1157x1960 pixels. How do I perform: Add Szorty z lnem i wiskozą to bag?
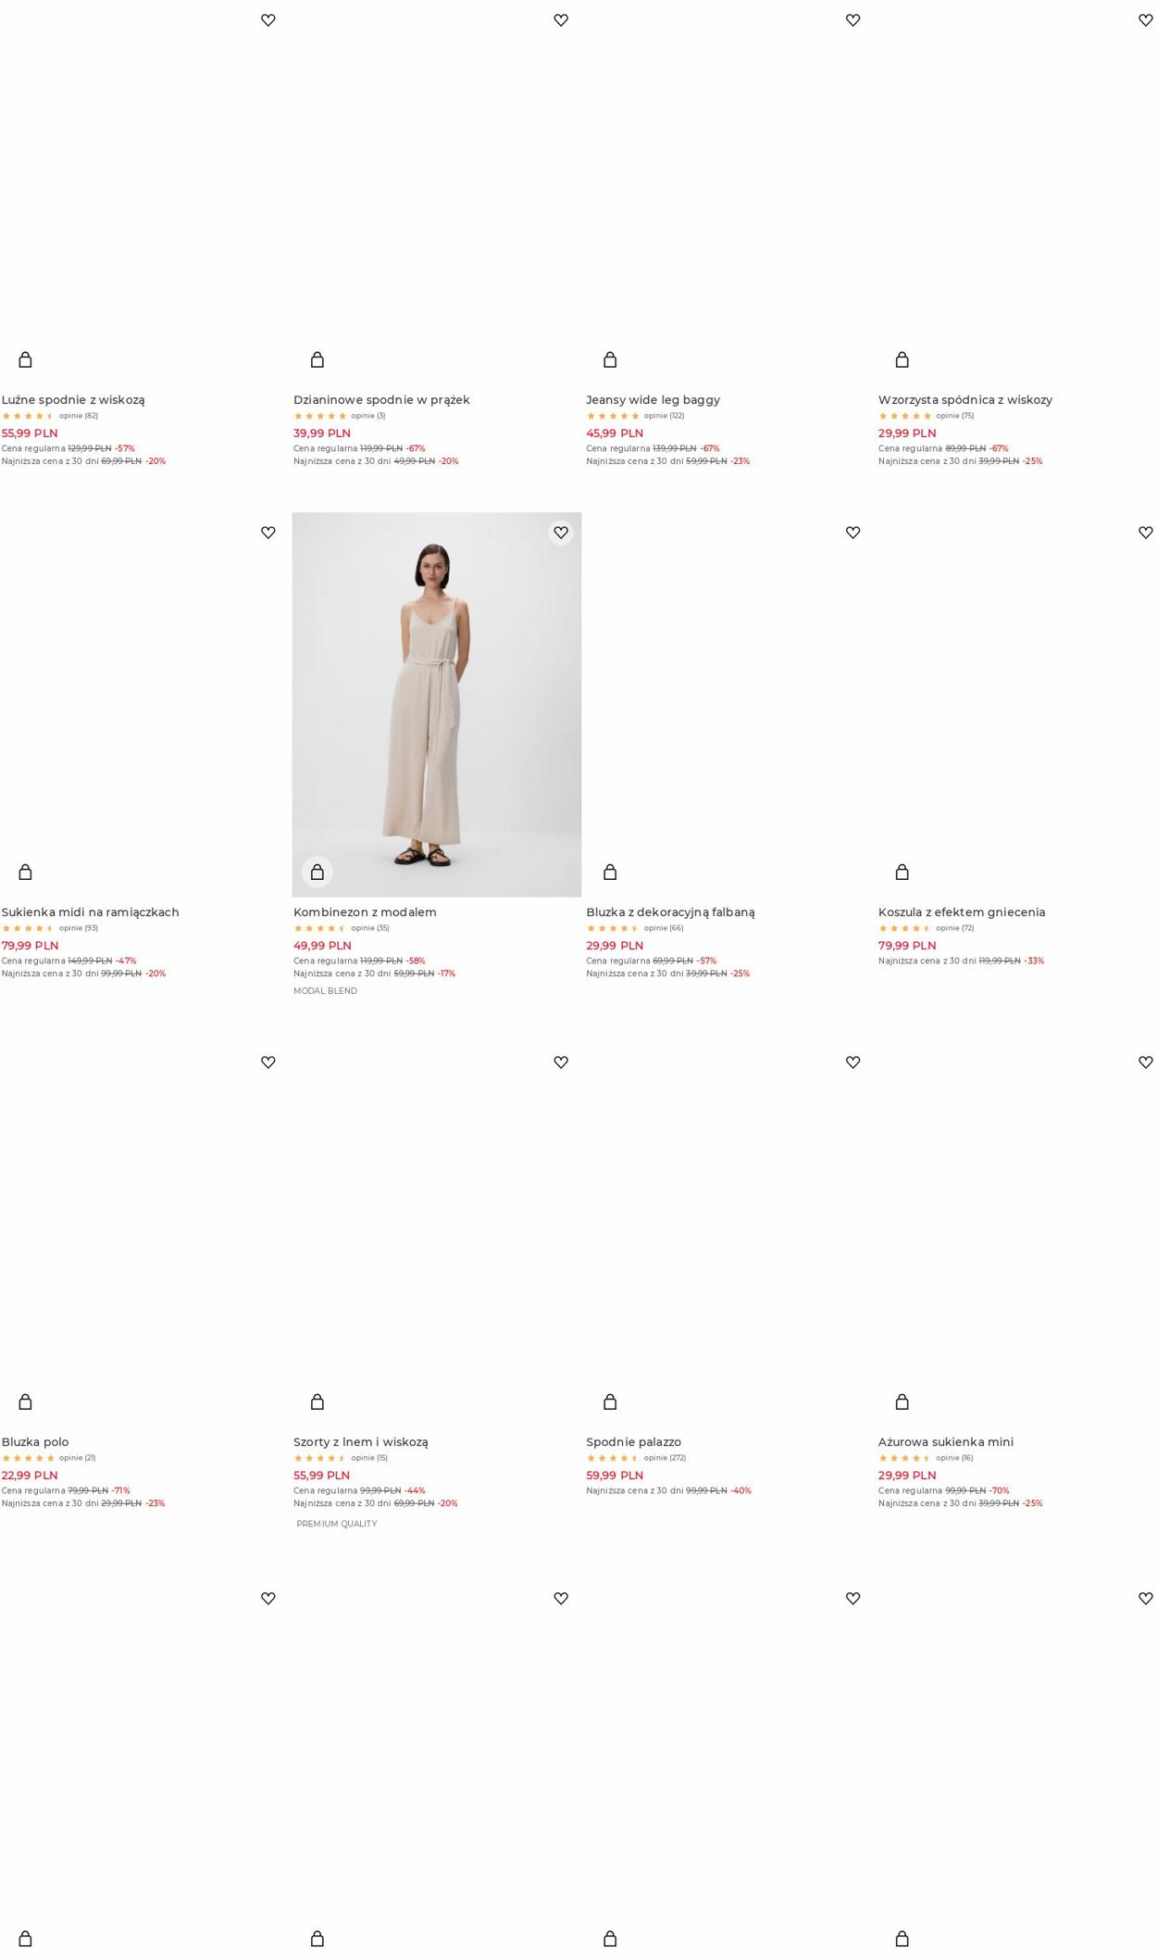(317, 1401)
